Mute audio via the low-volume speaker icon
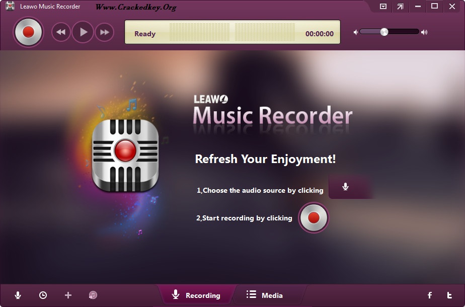This screenshot has width=465, height=307. (356, 32)
